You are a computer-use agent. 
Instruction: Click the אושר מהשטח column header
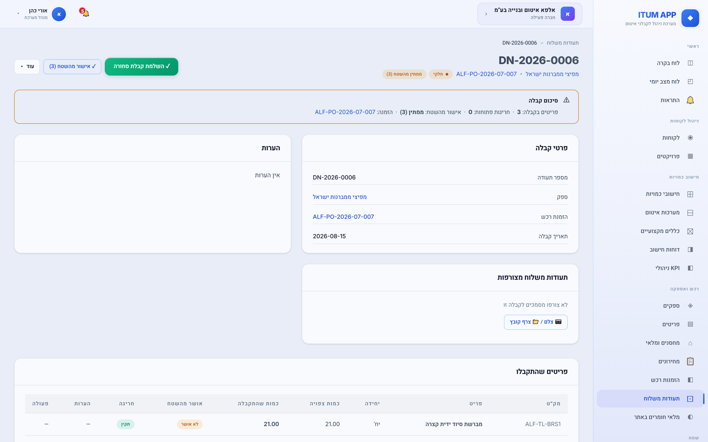tap(185, 404)
